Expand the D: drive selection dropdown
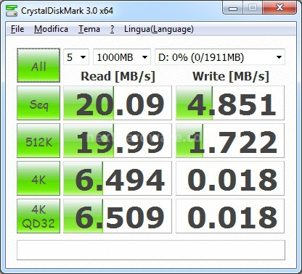 click(220, 57)
